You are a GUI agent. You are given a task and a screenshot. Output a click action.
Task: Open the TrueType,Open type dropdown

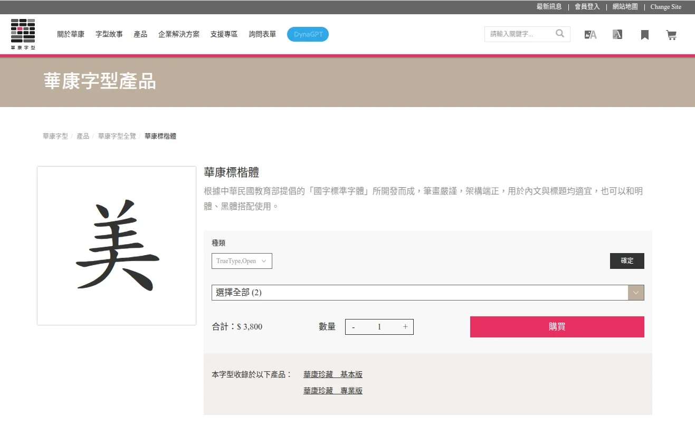pyautogui.click(x=242, y=261)
